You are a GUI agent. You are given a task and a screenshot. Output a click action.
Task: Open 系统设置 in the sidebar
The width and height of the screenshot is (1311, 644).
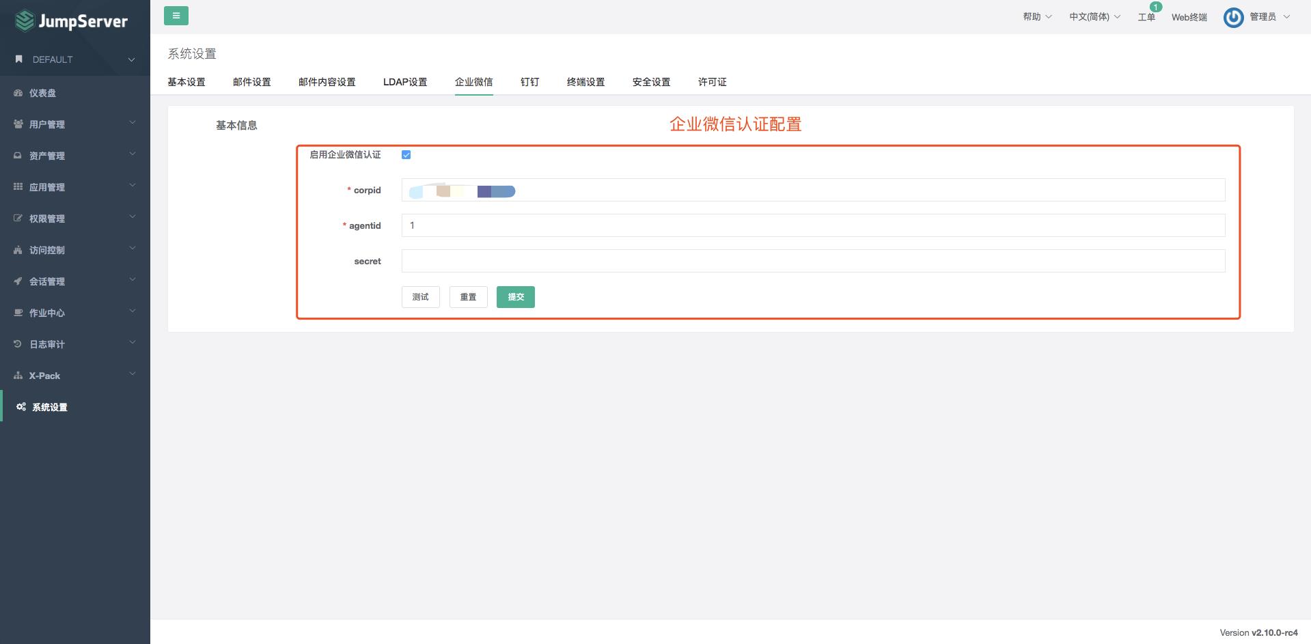75,407
